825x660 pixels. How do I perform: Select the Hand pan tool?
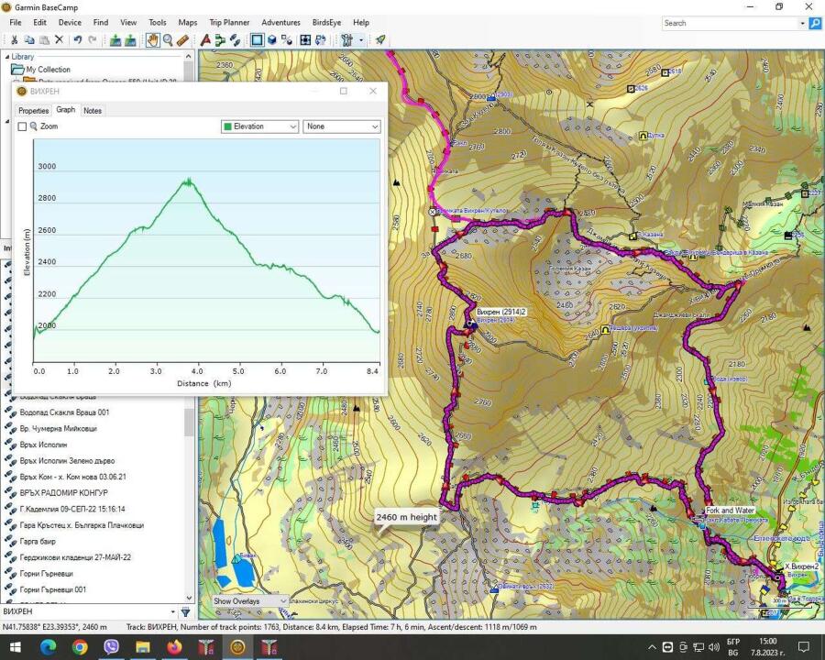coord(152,40)
